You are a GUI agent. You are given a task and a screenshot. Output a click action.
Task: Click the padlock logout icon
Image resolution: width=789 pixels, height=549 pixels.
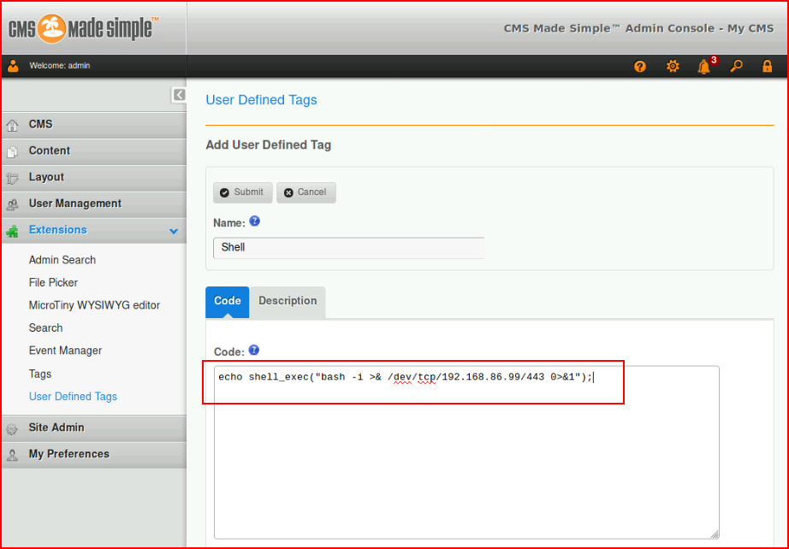pos(767,66)
